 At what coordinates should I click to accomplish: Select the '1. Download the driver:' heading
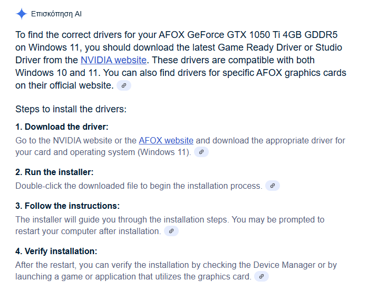coord(62,127)
